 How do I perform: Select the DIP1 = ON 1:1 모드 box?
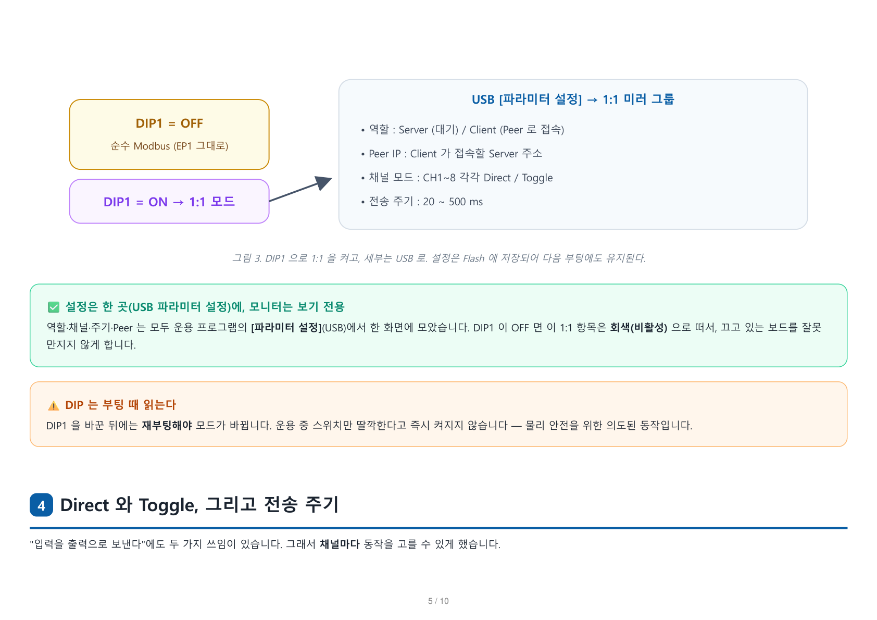point(169,202)
